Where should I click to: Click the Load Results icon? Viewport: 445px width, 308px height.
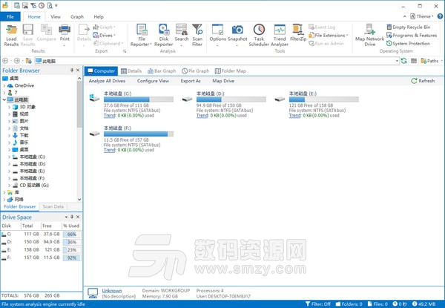click(x=11, y=30)
